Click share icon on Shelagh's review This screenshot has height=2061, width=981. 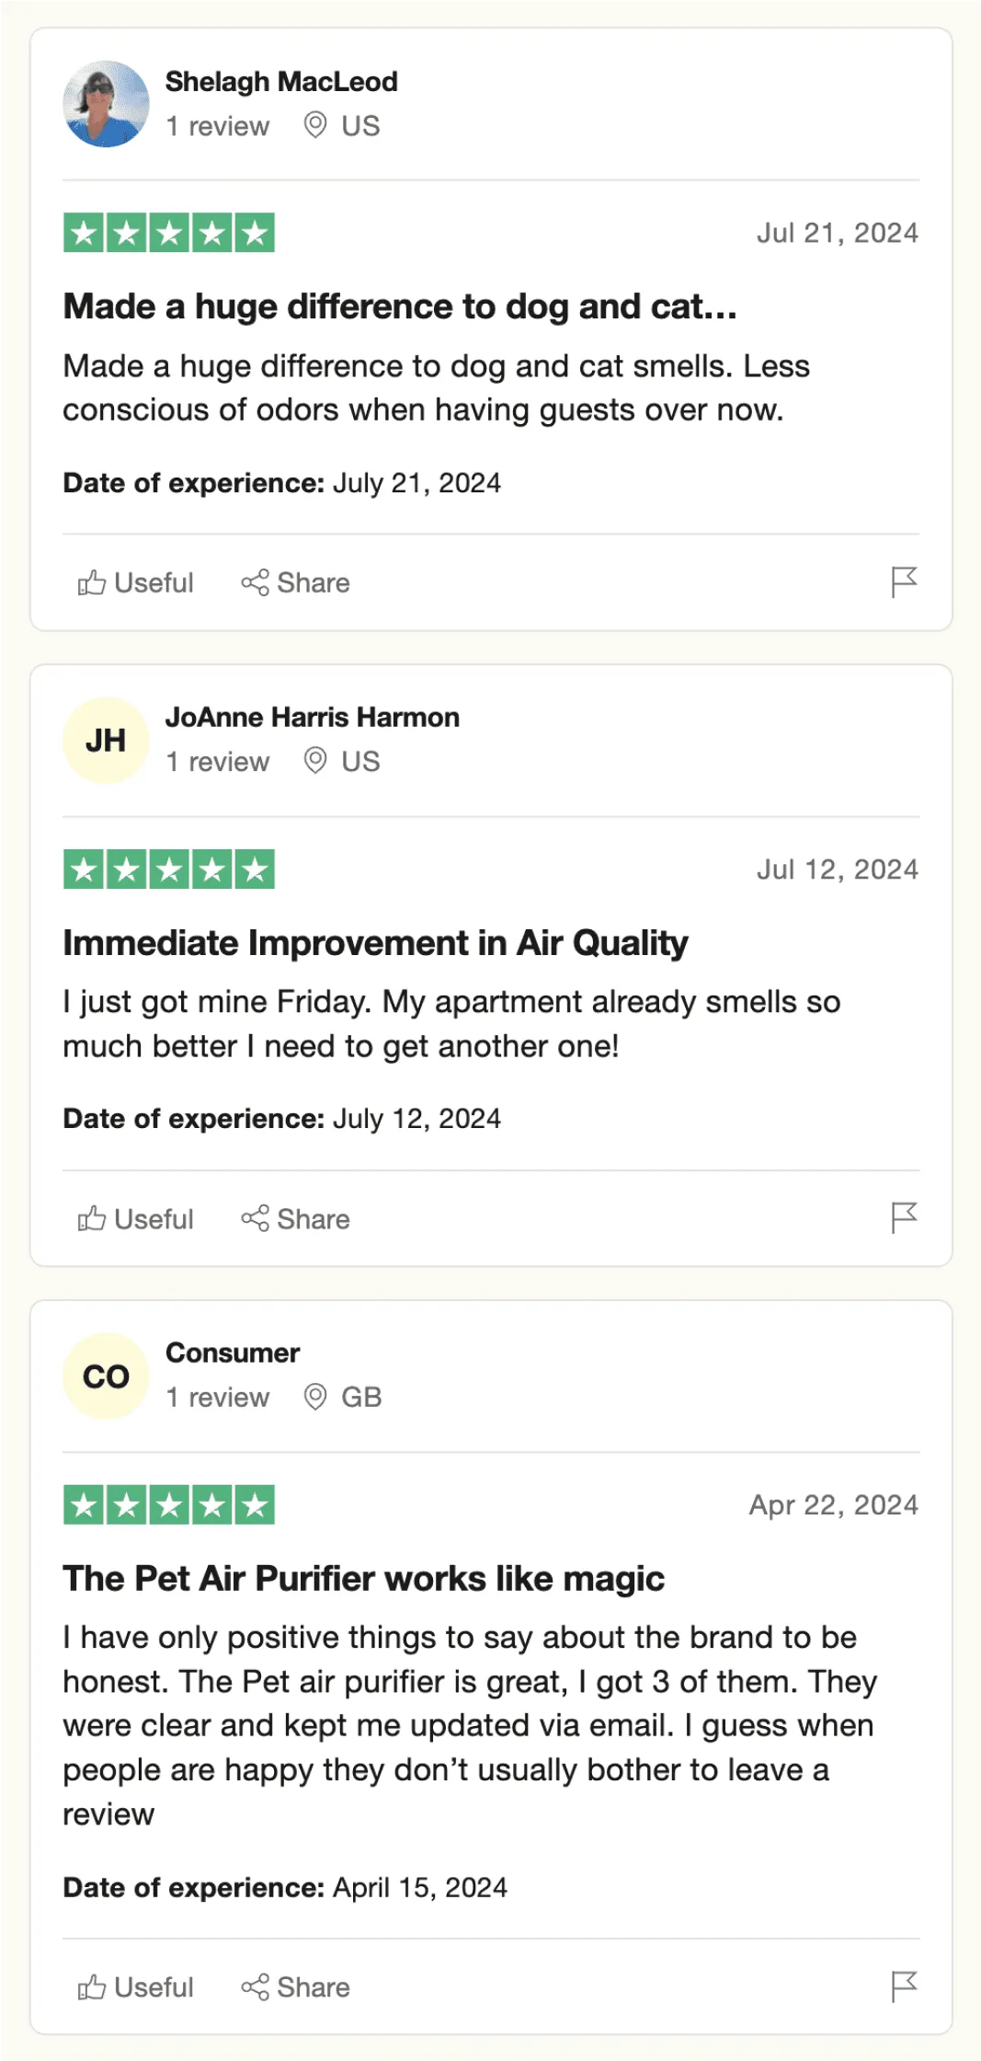tap(255, 582)
